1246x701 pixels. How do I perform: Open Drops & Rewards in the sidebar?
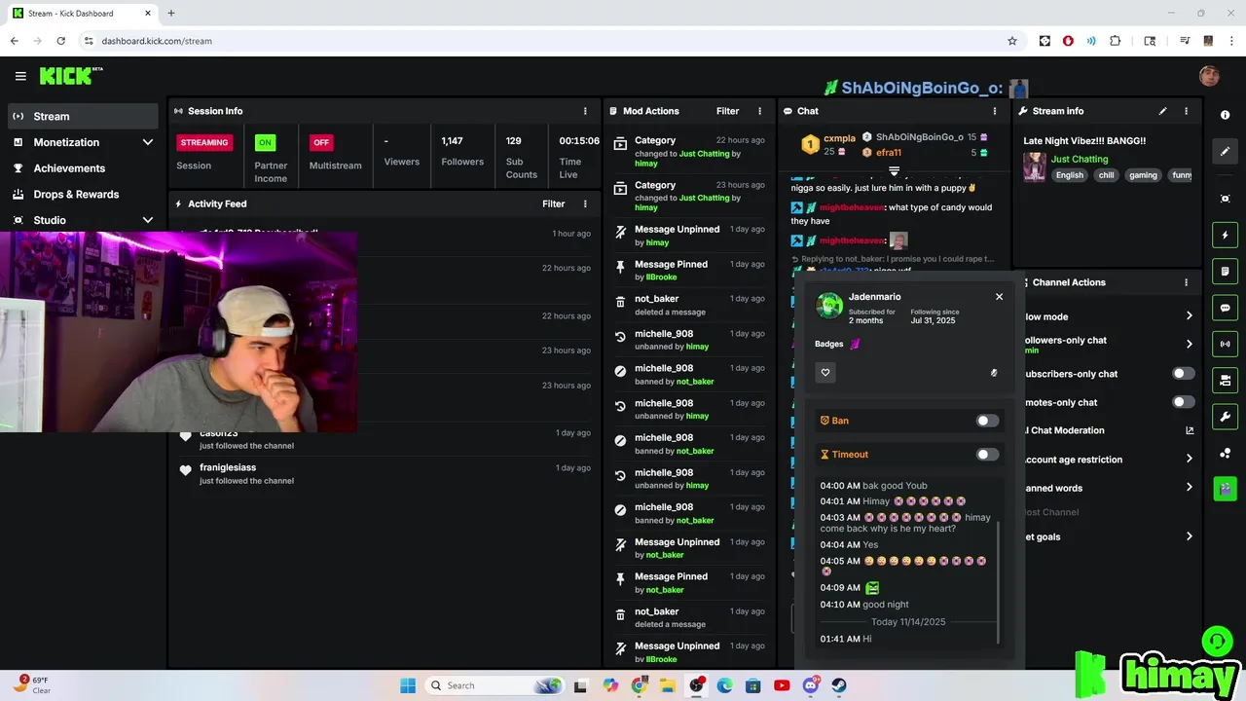[83, 194]
